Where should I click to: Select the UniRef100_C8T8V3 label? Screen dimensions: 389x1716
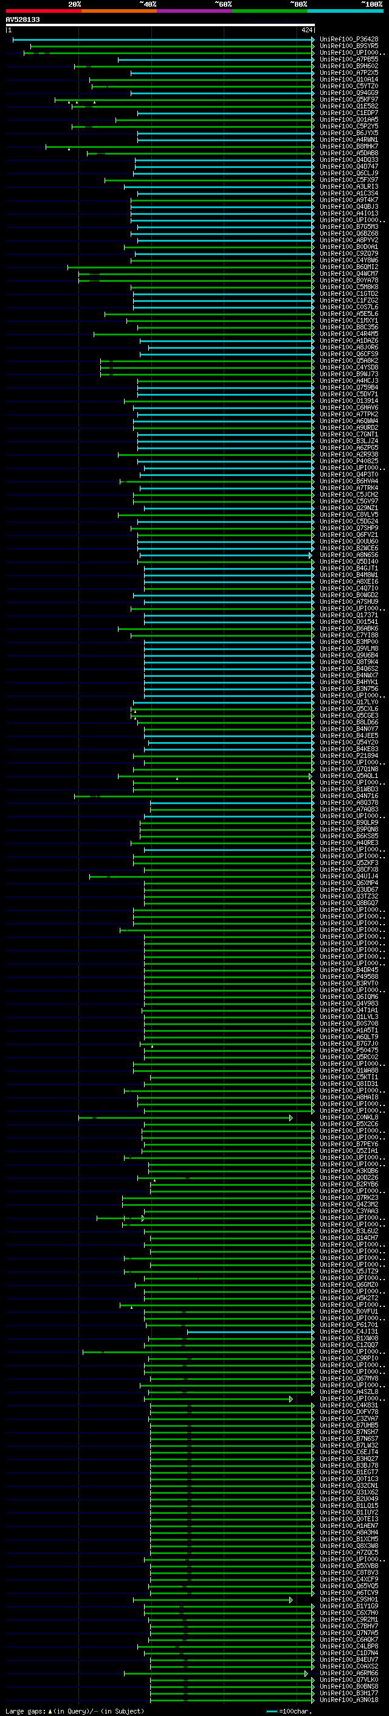[x=349, y=1573]
